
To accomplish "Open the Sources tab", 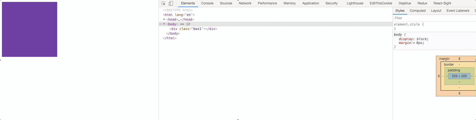I will coord(226,3).
